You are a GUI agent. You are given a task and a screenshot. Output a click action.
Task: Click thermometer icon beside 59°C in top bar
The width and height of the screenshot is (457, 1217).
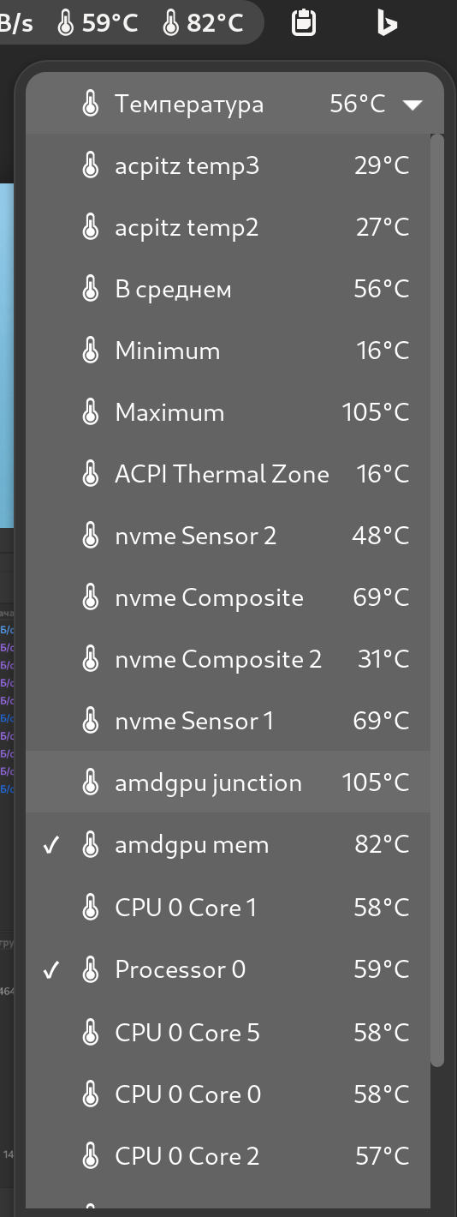[65, 23]
